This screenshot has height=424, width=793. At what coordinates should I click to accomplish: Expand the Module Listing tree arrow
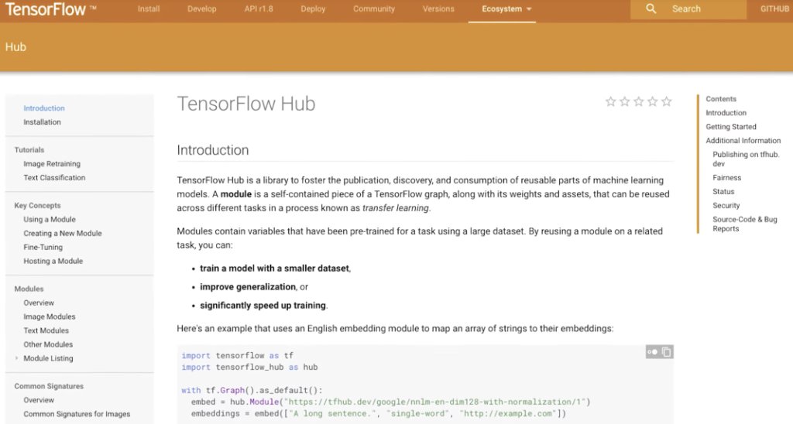coord(16,358)
